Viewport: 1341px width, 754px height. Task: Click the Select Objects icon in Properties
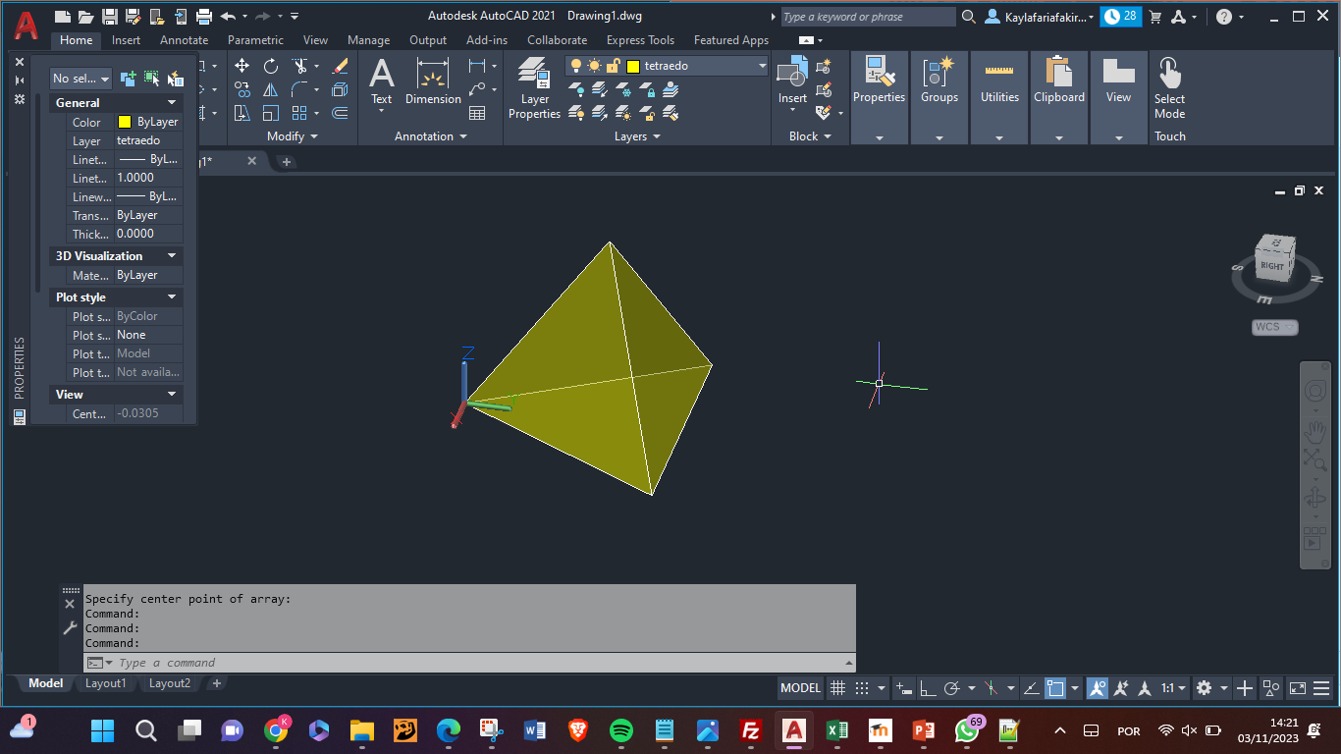[x=151, y=79]
